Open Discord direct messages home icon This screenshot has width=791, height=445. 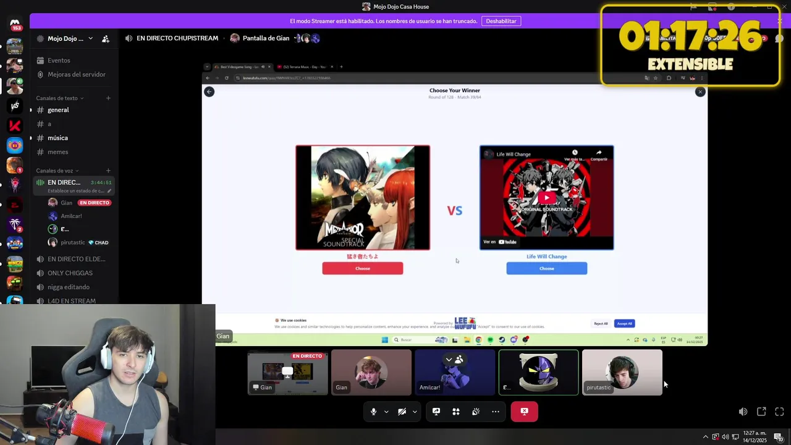pos(15,23)
